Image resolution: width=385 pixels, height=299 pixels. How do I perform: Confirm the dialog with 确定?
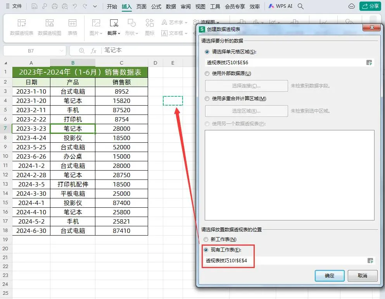pyautogui.click(x=330, y=276)
